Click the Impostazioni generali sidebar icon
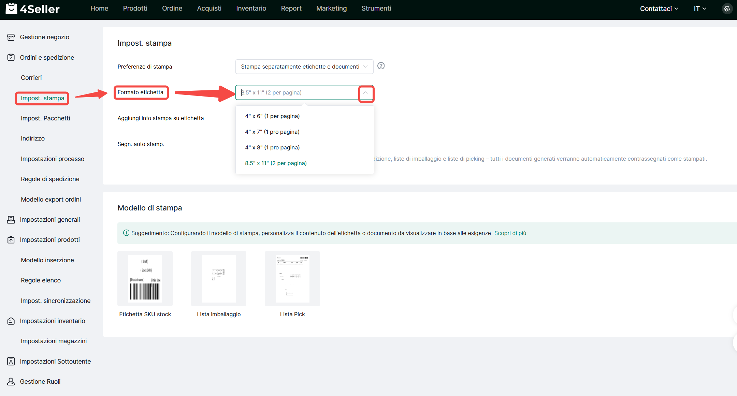 pyautogui.click(x=11, y=220)
